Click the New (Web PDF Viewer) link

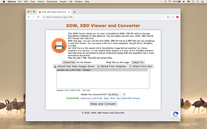pyautogui.click(x=128, y=98)
